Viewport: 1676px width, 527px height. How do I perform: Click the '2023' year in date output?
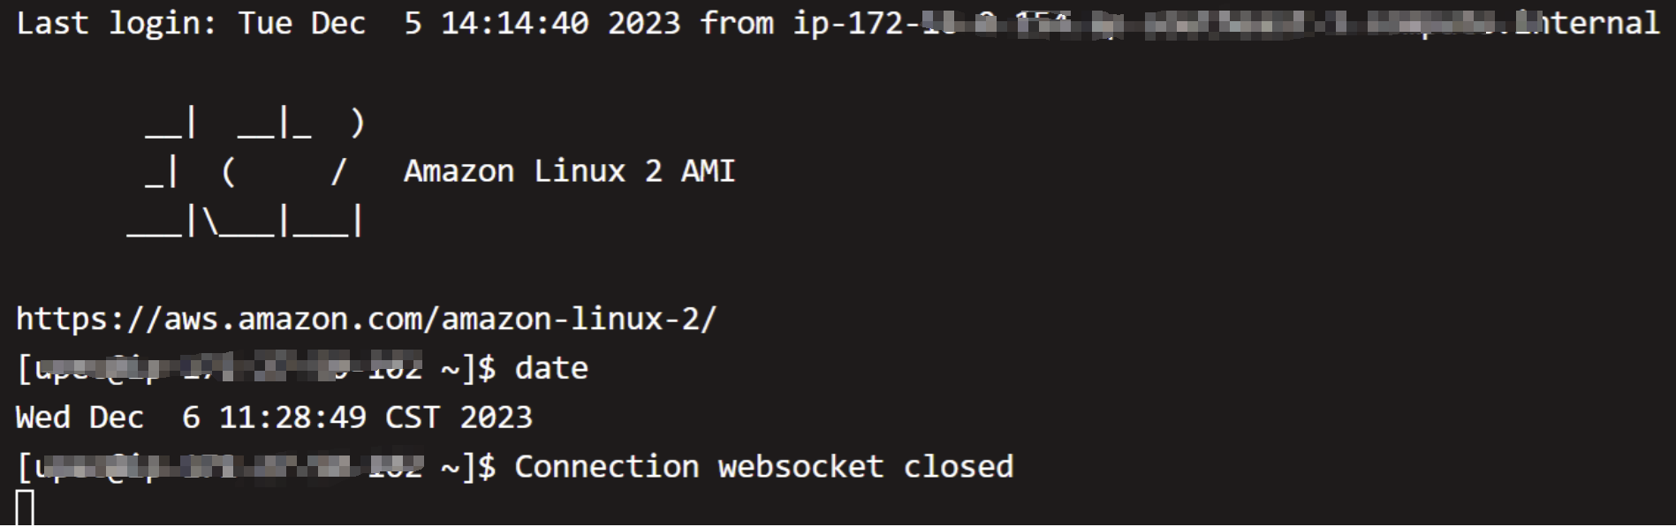tap(496, 417)
